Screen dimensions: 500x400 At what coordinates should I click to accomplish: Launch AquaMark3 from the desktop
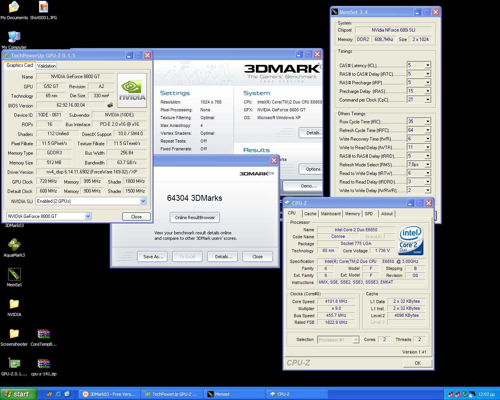pos(14,248)
